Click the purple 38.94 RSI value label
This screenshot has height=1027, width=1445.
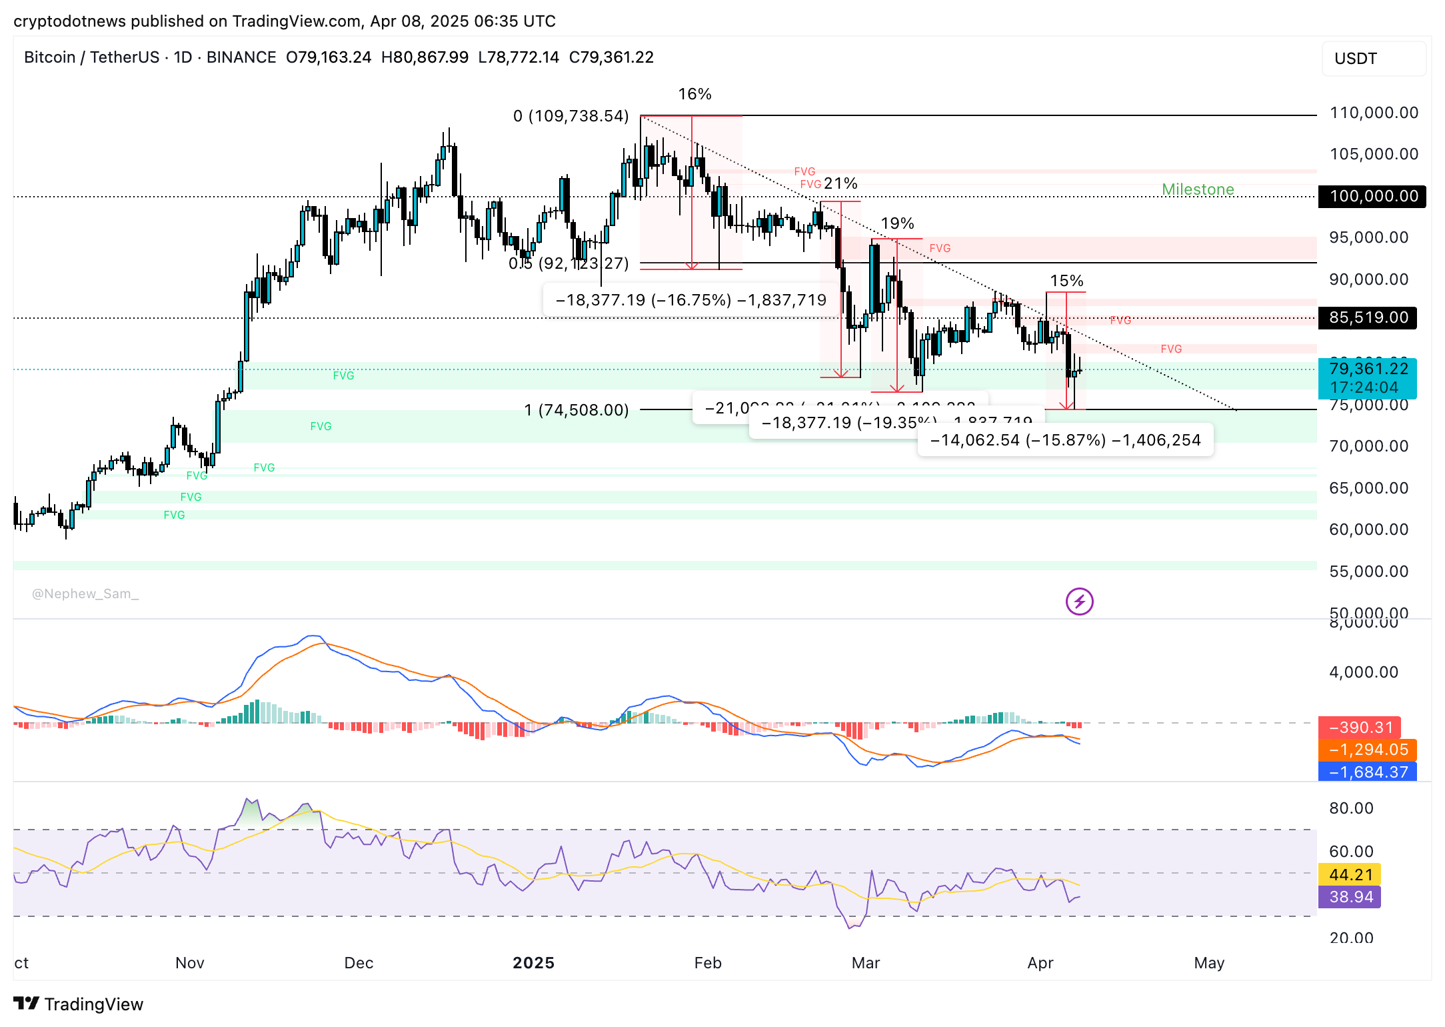coord(1350,897)
